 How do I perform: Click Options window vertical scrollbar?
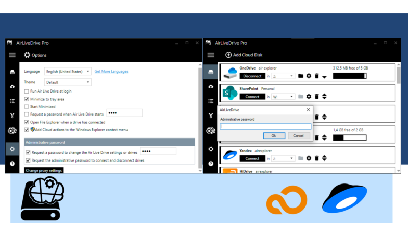tap(200, 118)
